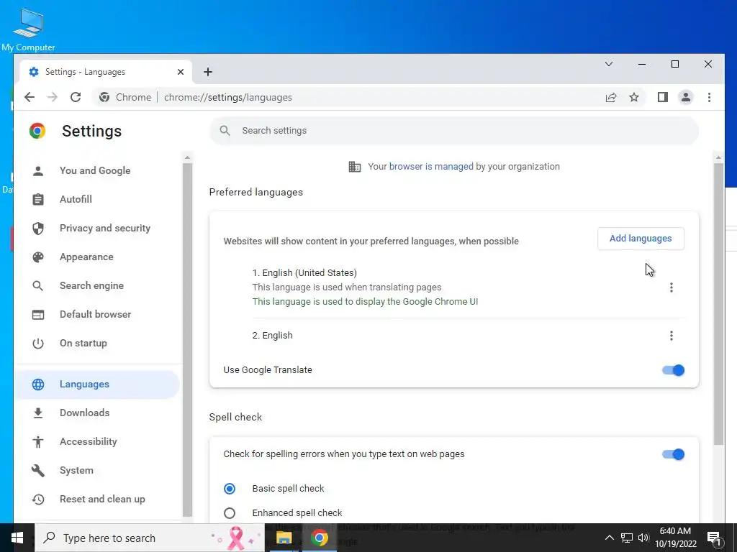Disable check for spelling errors toggle

pyautogui.click(x=673, y=454)
